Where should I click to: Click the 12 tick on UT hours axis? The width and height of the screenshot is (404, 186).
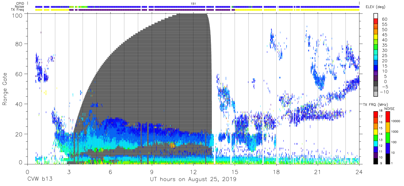(x=193, y=172)
